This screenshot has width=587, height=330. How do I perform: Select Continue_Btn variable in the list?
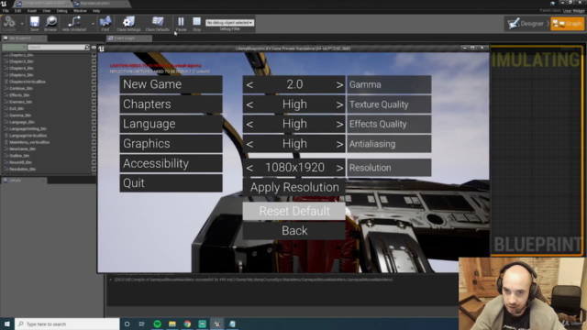[21, 88]
